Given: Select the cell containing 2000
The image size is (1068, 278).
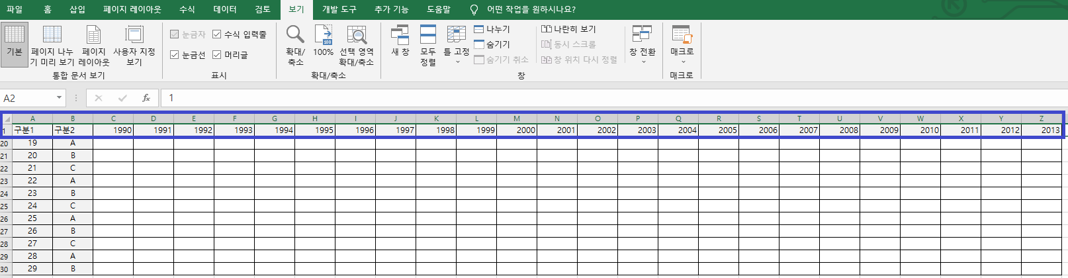Looking at the screenshot, I should (x=517, y=130).
